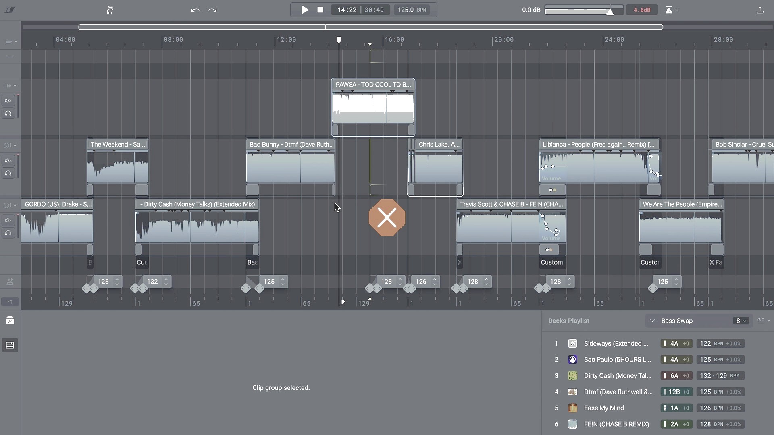This screenshot has width=774, height=435.
Task: Open the music library icon in left sidebar
Action: tap(10, 320)
